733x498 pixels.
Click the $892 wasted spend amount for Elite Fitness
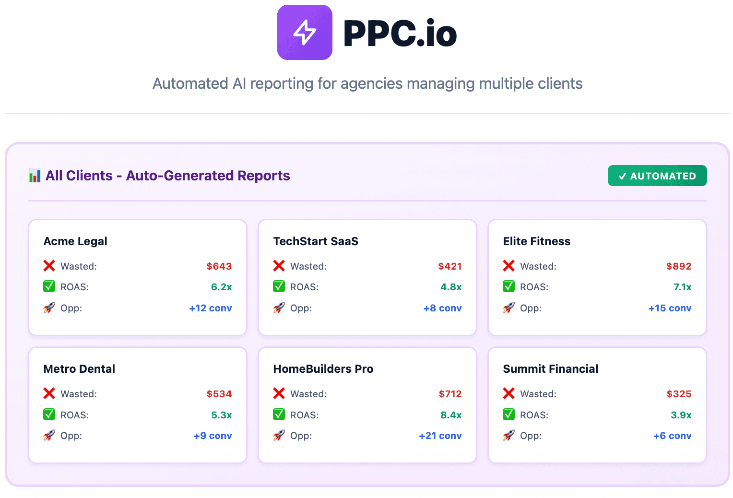click(679, 266)
